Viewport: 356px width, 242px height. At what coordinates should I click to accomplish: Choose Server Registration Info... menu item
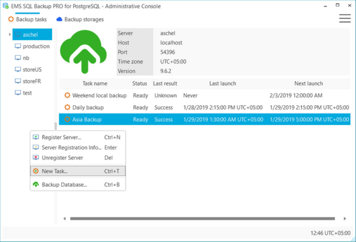[x=78, y=147]
